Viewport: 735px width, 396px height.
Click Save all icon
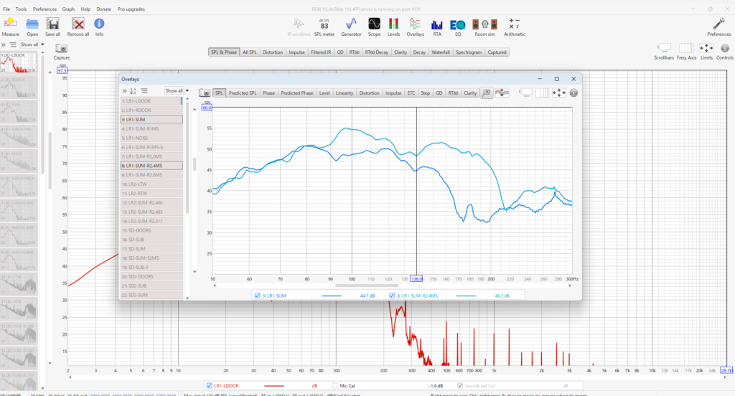(52, 27)
